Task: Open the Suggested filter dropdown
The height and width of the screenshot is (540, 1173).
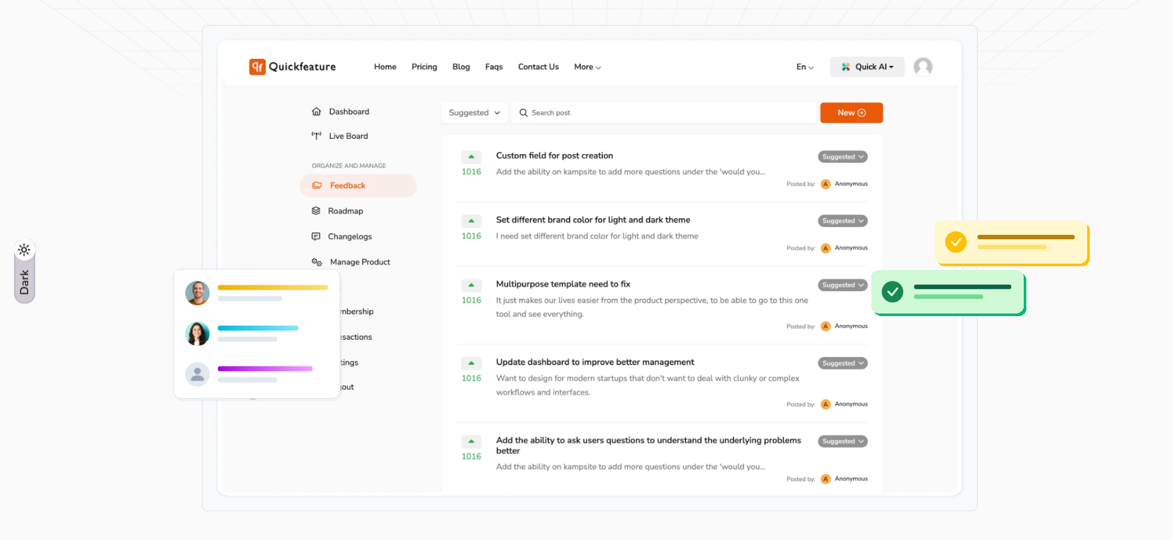Action: pos(474,113)
